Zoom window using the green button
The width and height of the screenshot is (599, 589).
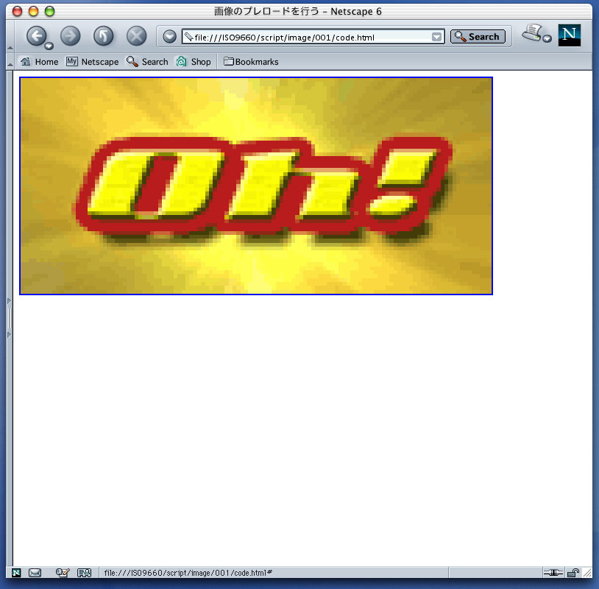[x=49, y=11]
